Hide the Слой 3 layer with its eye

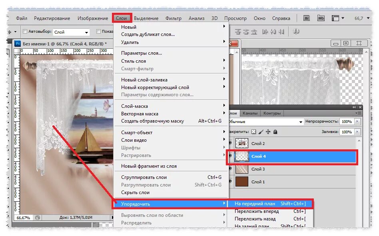click(229, 169)
